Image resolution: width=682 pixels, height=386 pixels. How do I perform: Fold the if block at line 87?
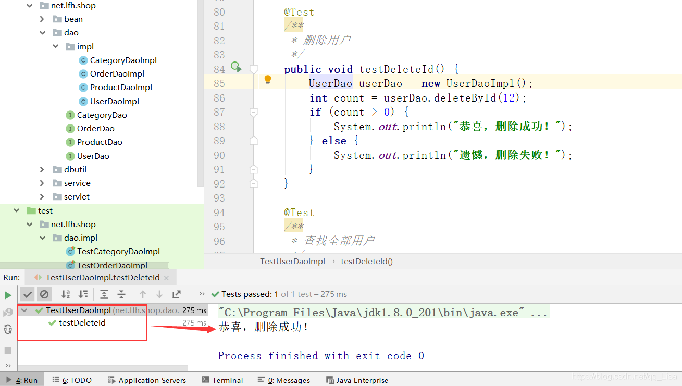click(x=254, y=112)
